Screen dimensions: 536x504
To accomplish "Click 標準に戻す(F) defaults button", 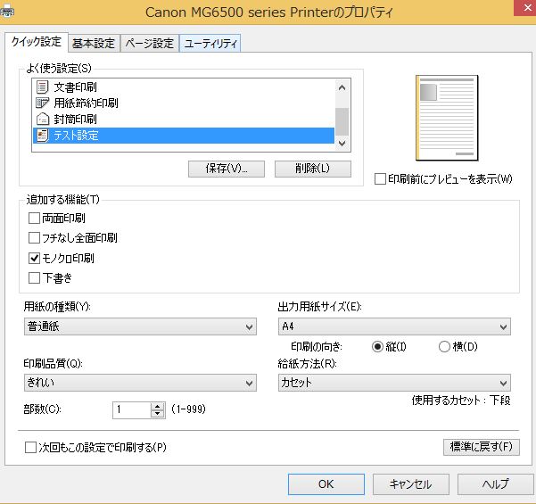I will coord(482,447).
